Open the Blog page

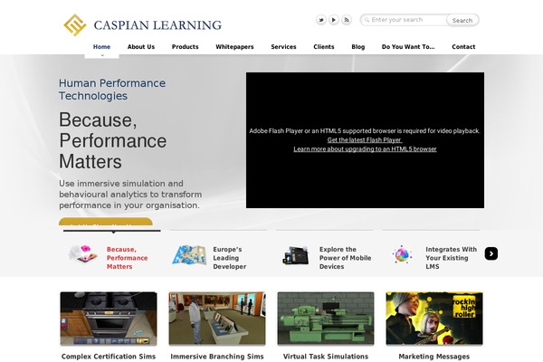[358, 47]
